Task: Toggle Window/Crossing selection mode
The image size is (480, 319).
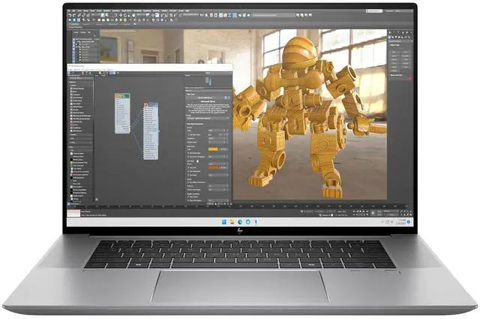Action: (x=115, y=15)
